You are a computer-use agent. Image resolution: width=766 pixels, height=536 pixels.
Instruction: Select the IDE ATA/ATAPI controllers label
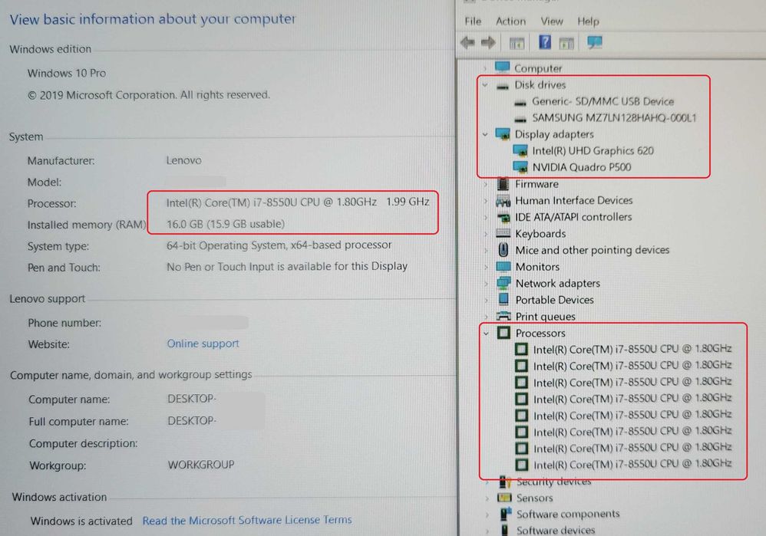tap(573, 217)
